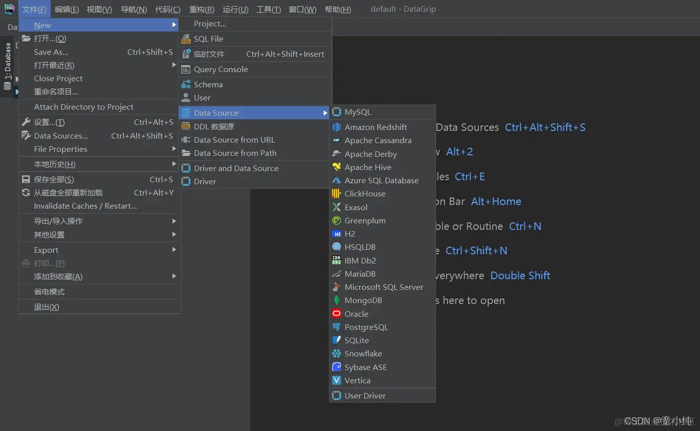Click the PostgreSQL elephant icon

337,327
